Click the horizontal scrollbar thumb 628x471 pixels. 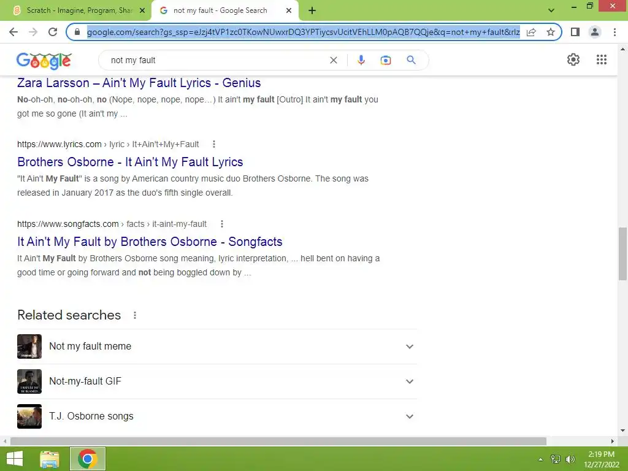pos(278,441)
